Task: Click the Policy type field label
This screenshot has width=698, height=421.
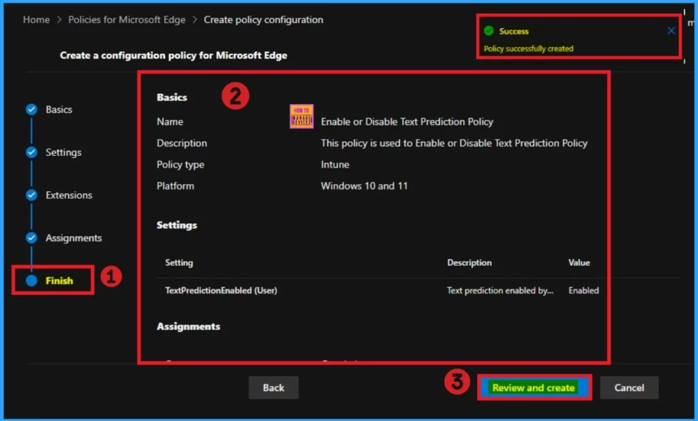Action: 180,164
